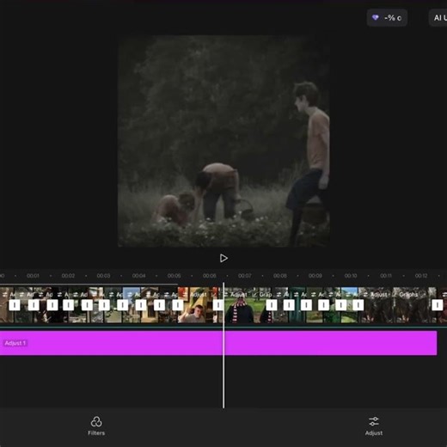Tap the purple gem Pro badge

point(387,18)
